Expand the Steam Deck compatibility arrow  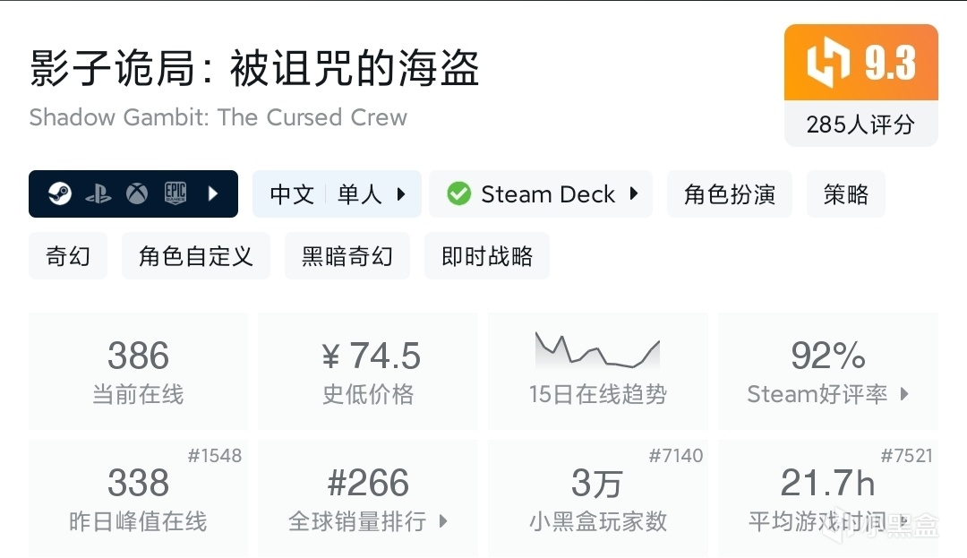634,194
